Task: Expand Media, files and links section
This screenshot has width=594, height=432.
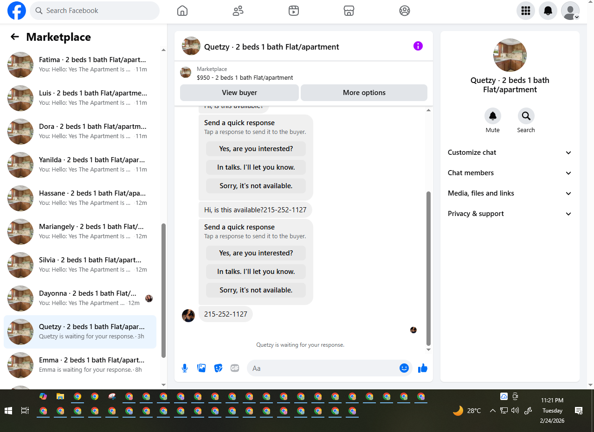Action: pos(510,193)
